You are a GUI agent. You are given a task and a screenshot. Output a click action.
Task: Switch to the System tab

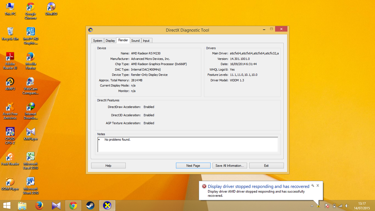(x=98, y=41)
